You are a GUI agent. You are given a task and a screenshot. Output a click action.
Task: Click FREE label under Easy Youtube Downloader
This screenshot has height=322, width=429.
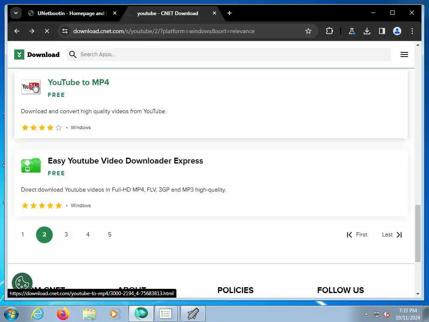tap(56, 173)
